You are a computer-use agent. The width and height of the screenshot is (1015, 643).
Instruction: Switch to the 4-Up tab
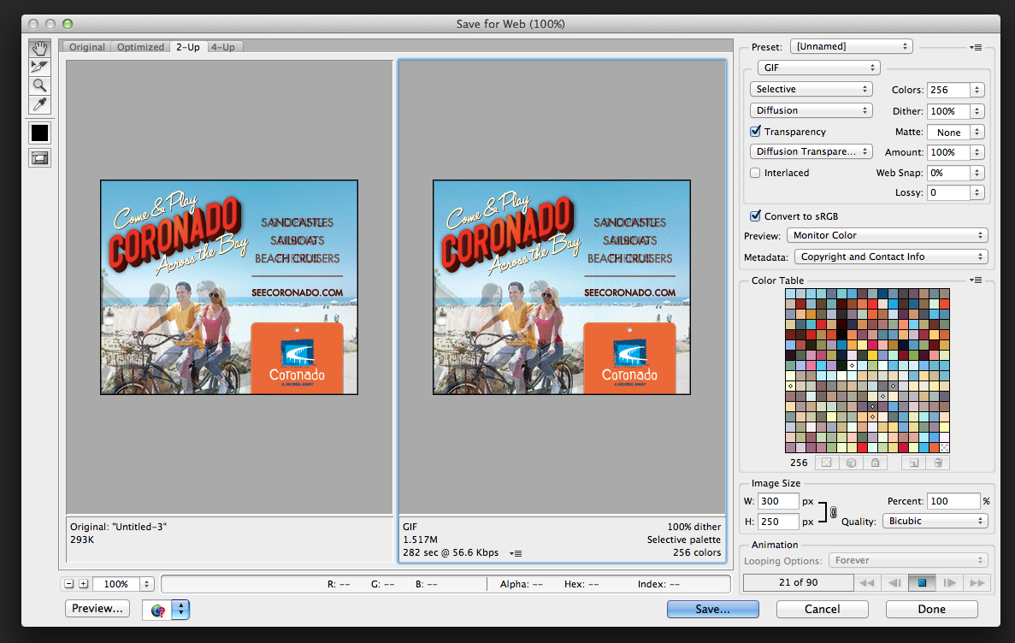coord(223,47)
